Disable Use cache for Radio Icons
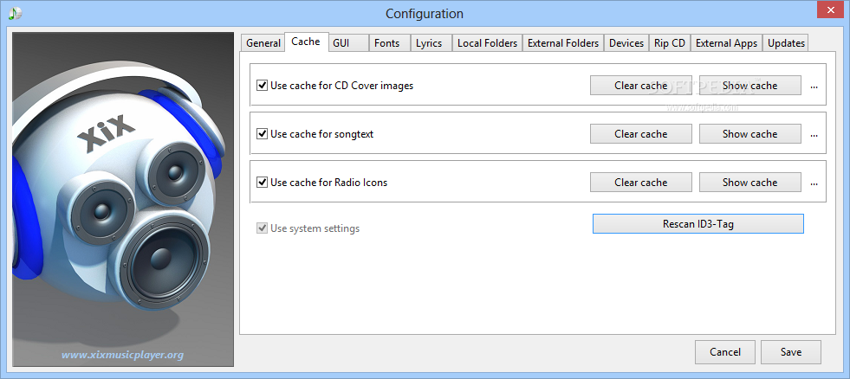This screenshot has width=850, height=379. (x=263, y=183)
